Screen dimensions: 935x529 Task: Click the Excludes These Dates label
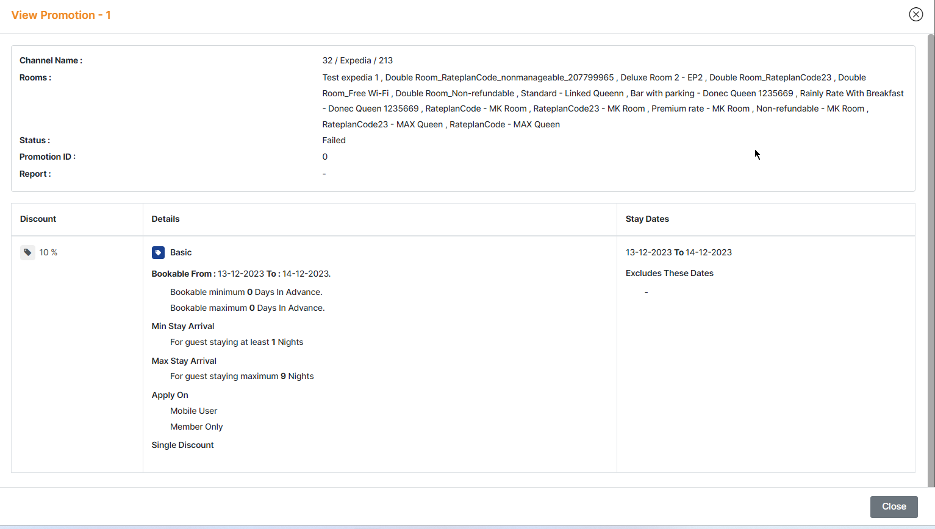[669, 273]
